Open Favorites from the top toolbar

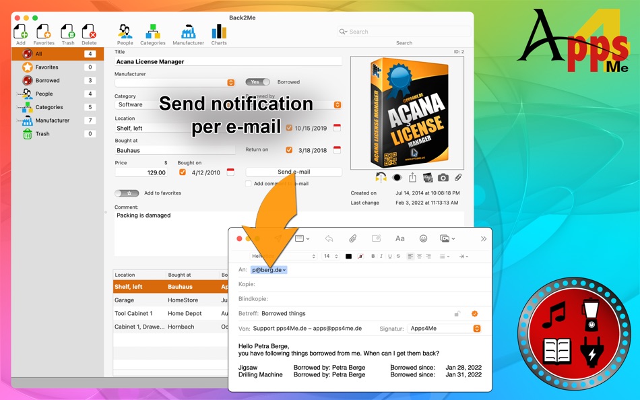click(x=44, y=32)
